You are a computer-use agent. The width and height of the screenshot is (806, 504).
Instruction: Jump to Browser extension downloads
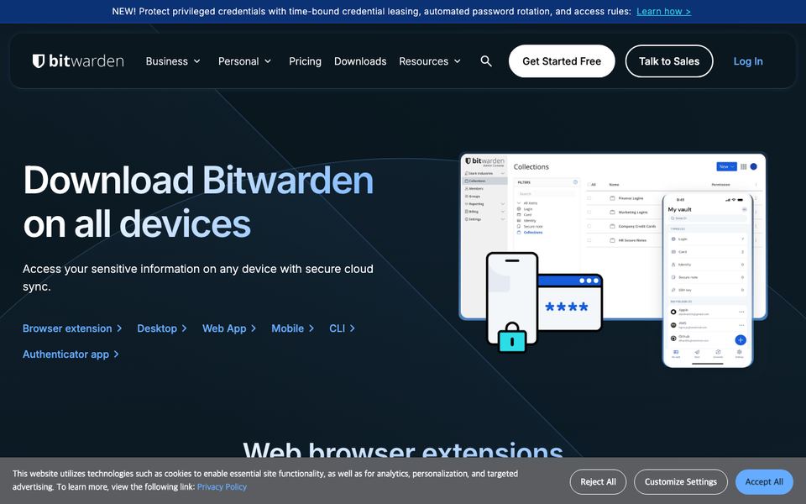[x=72, y=328]
